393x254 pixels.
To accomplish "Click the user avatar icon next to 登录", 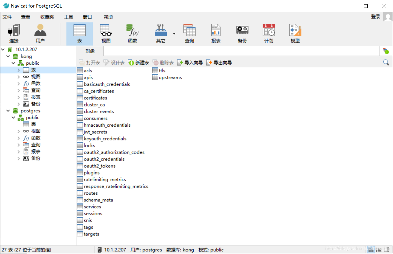I will click(388, 17).
